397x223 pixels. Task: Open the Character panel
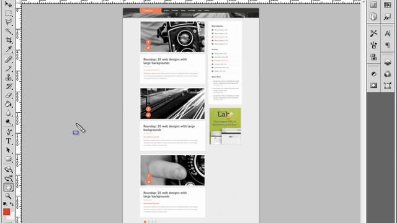tap(387, 33)
